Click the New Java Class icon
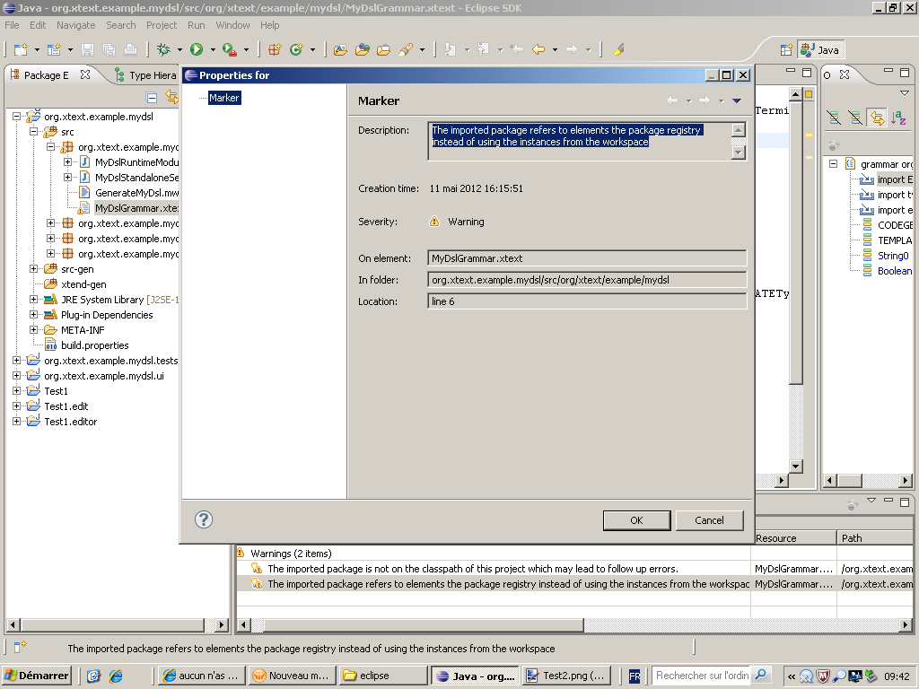Image resolution: width=919 pixels, height=689 pixels. (296, 50)
